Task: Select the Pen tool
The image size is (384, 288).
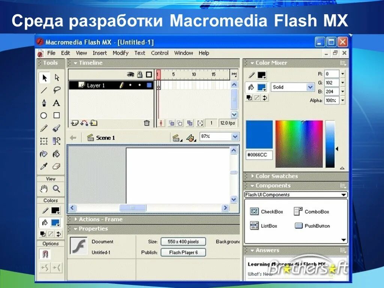Action: [44, 103]
